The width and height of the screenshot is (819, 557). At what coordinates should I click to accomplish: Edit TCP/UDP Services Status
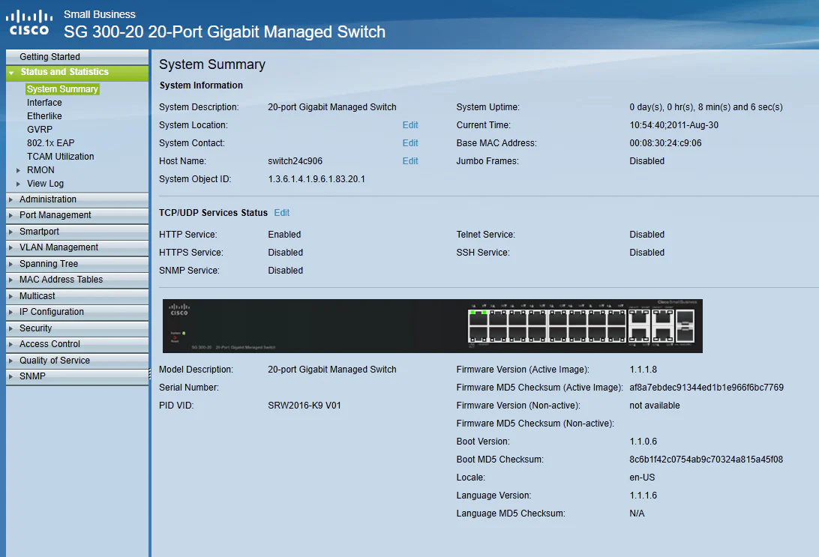pos(281,213)
